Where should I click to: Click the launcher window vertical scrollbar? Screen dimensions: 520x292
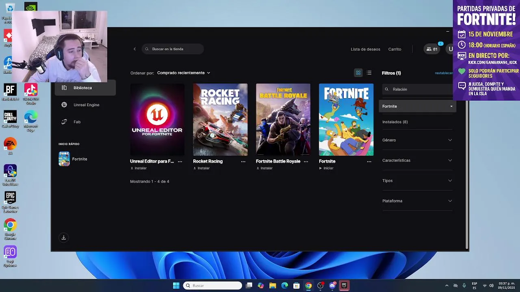pos(467,174)
